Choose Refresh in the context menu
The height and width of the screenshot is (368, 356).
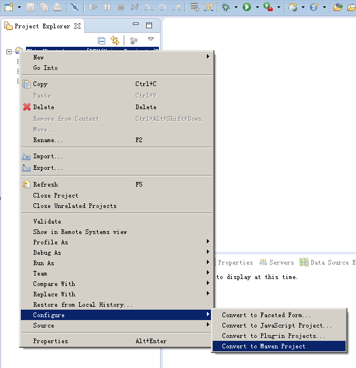pyautogui.click(x=117, y=184)
